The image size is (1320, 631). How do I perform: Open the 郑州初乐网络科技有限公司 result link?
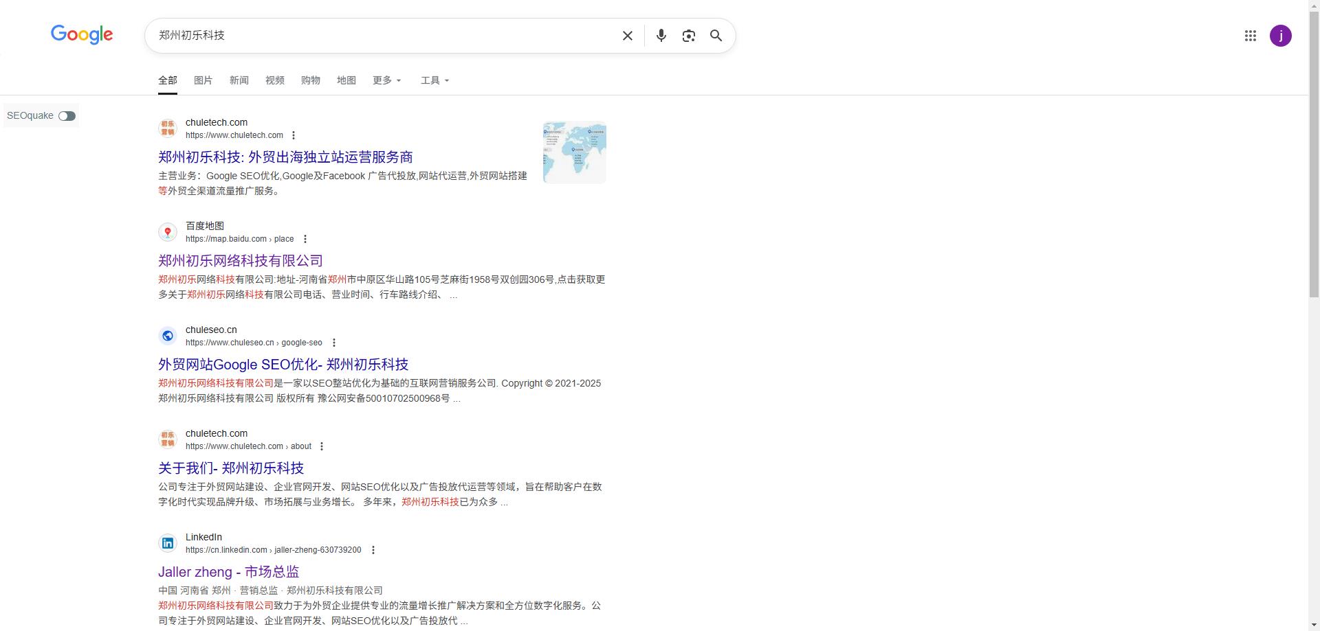[239, 260]
